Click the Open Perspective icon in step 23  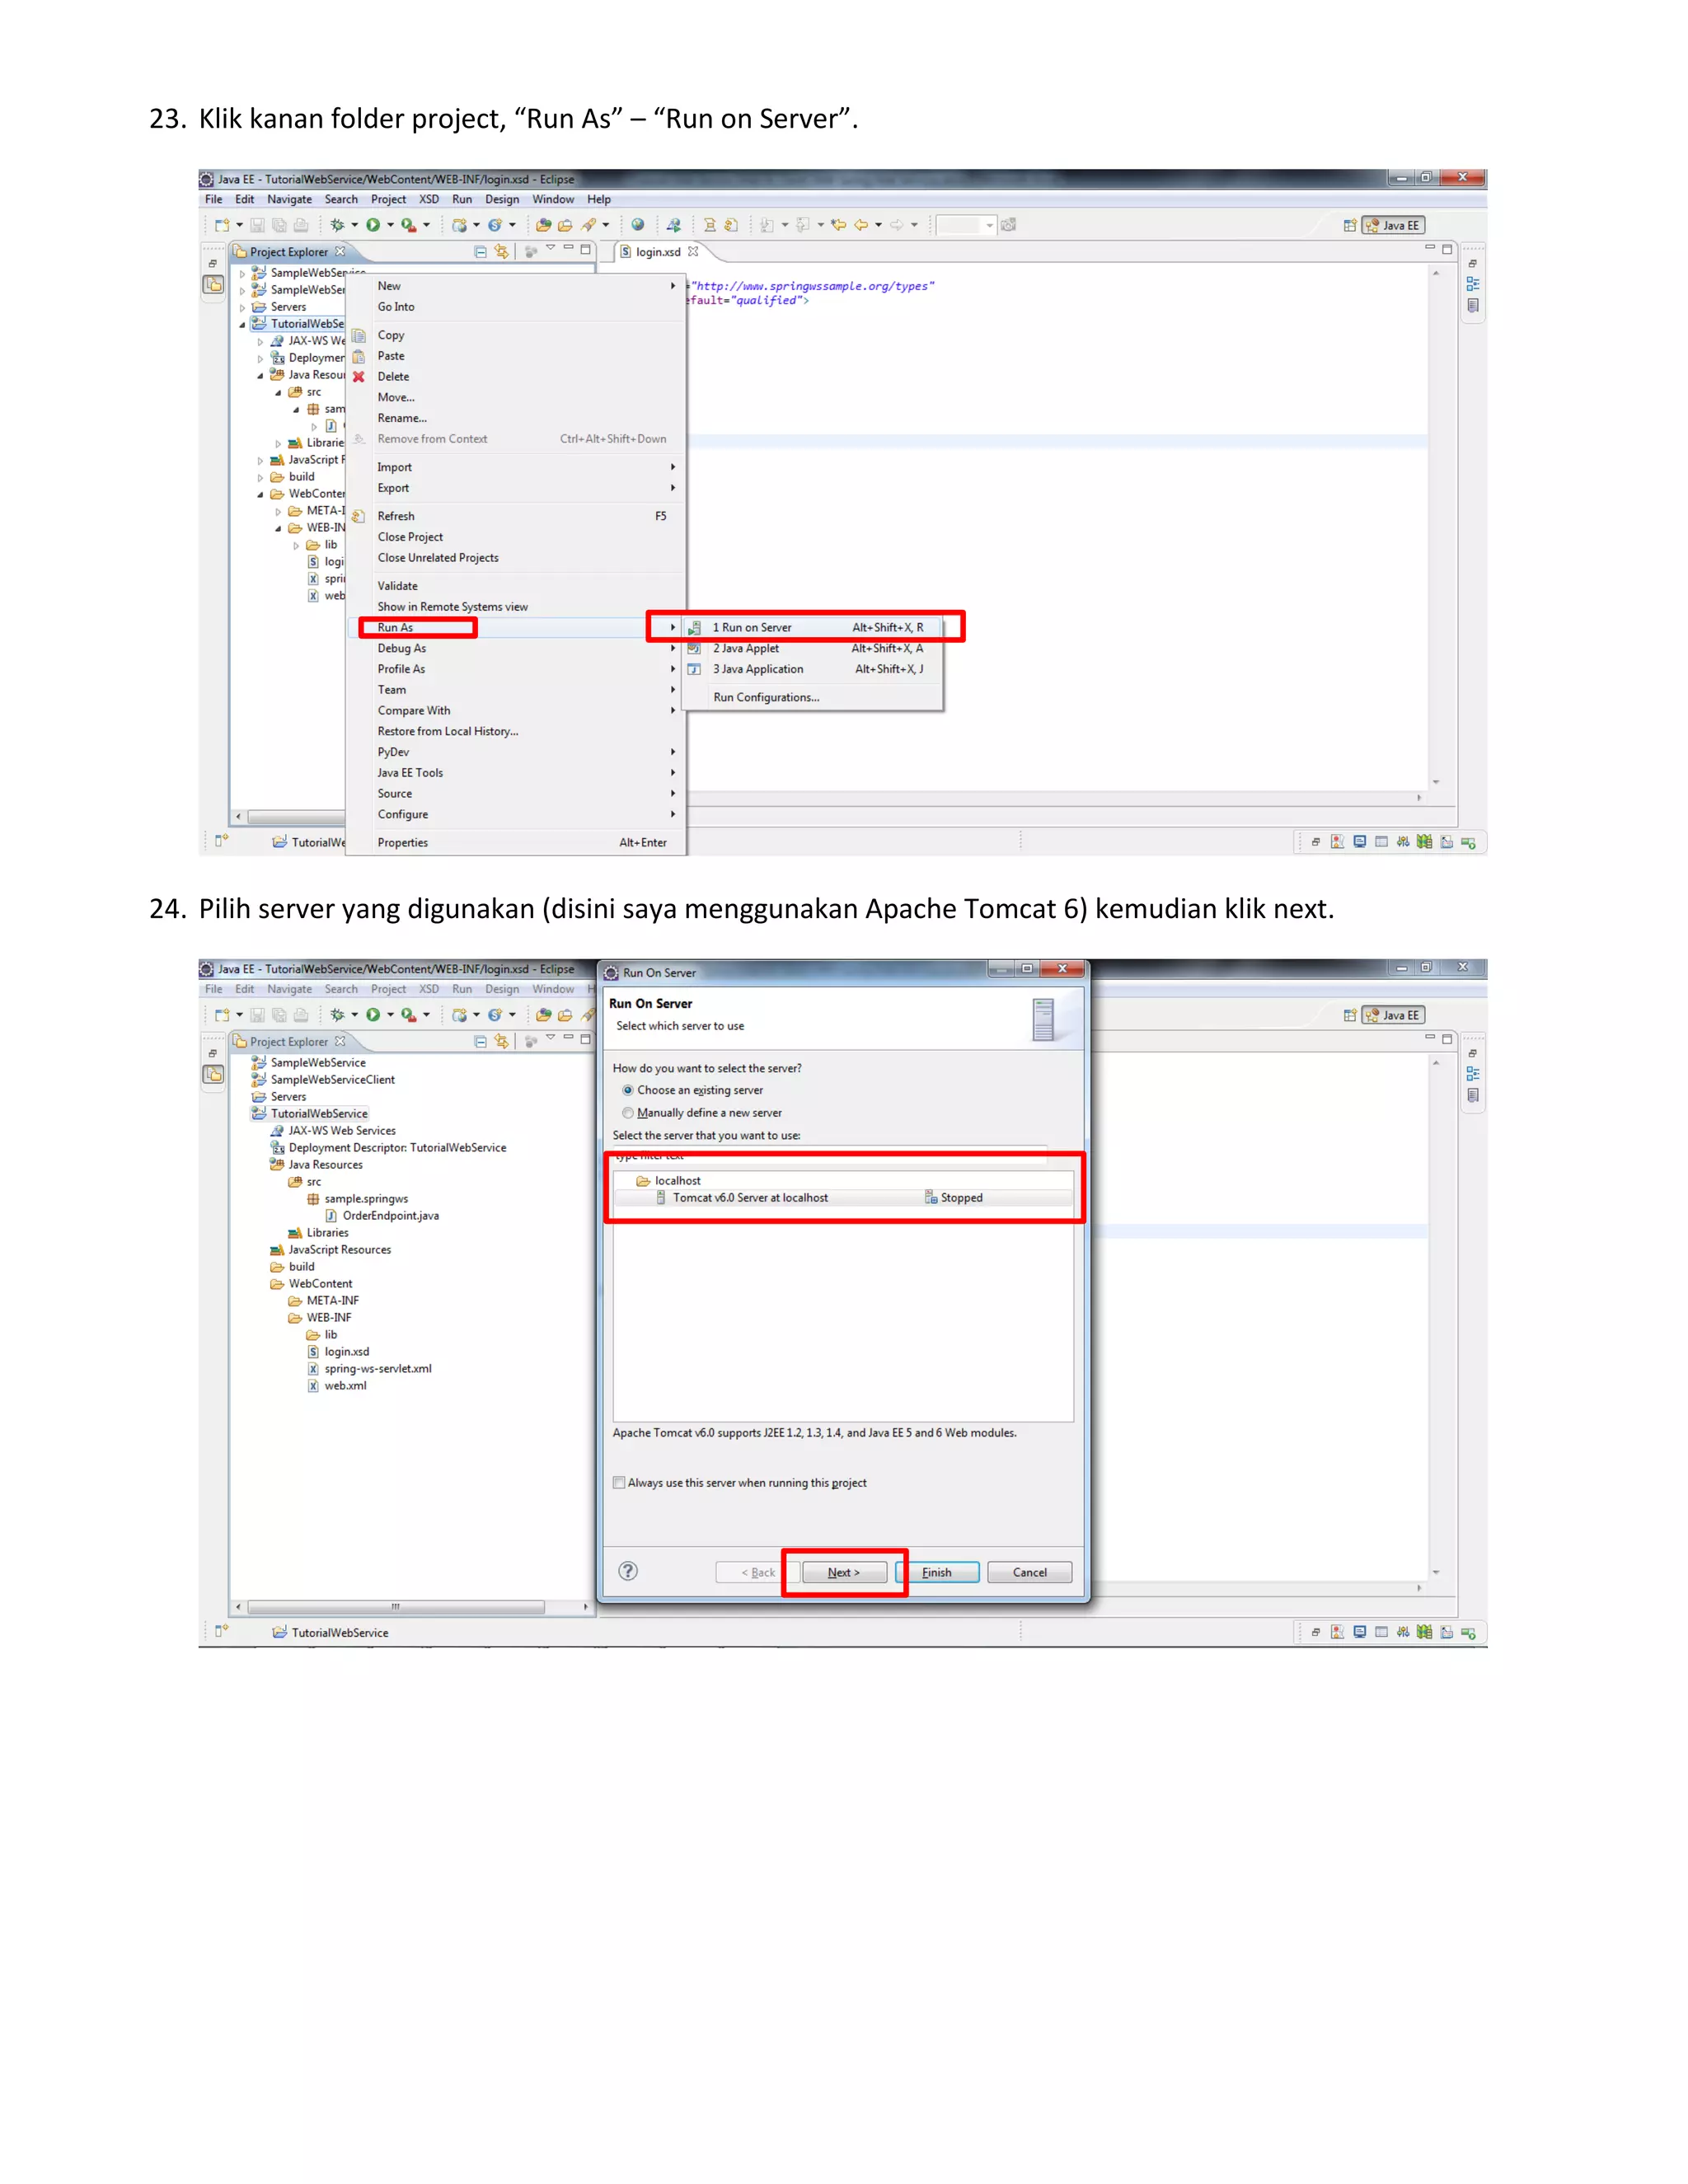1350,226
